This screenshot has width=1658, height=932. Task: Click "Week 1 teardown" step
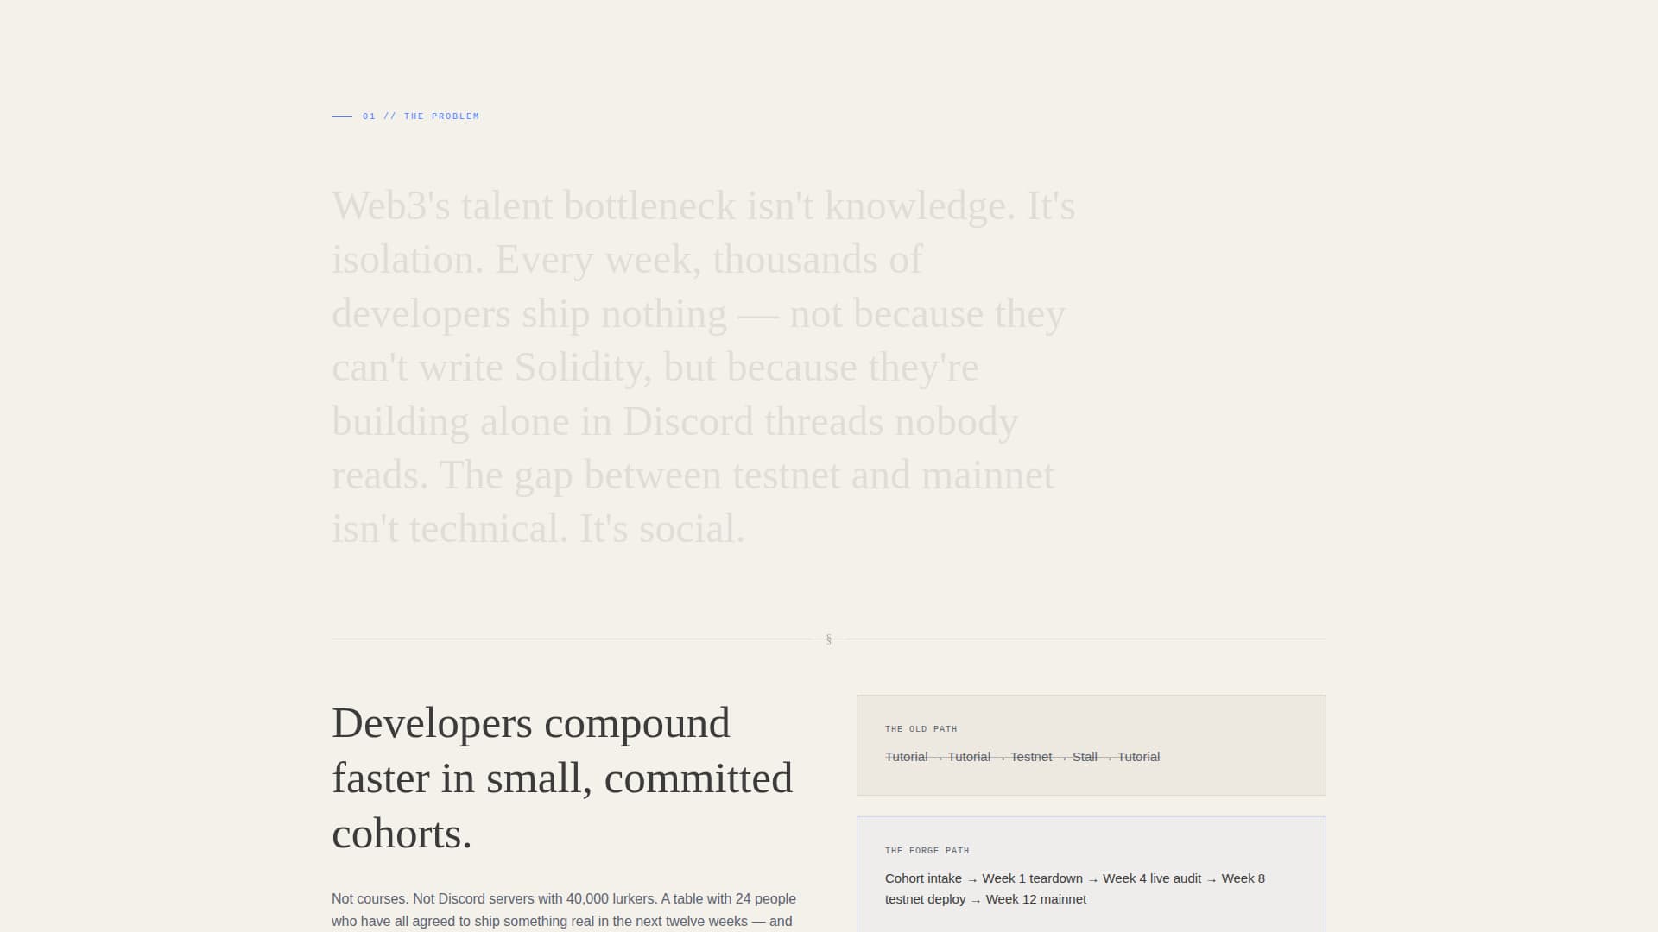pos(1033,878)
